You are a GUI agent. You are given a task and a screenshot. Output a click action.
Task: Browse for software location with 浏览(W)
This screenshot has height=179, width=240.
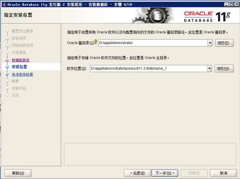(x=224, y=69)
